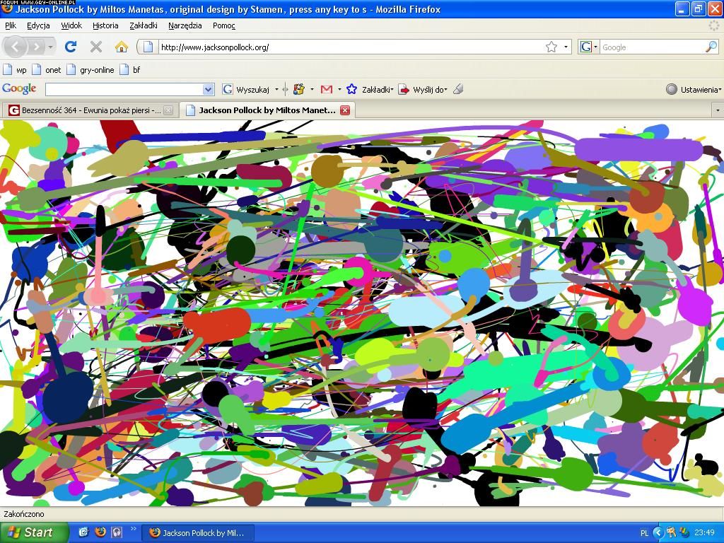Open the Pomoc menu
Screen dimensions: 724x543
point(224,25)
